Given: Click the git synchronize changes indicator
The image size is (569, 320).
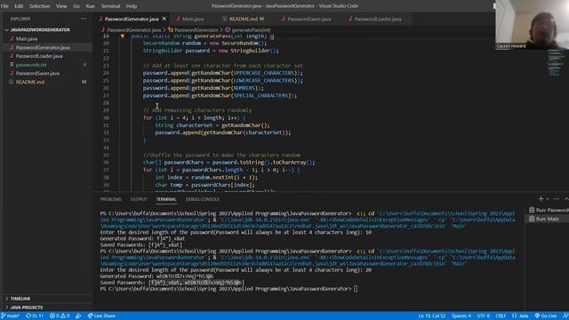Looking at the screenshot, I should (35, 316).
